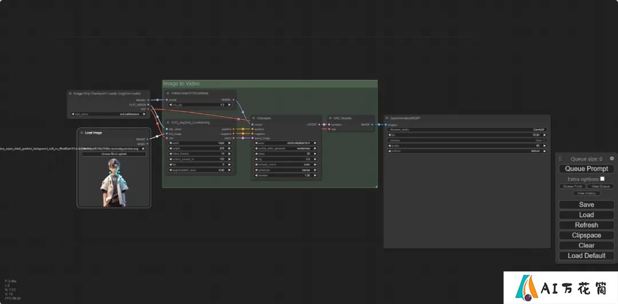Click the MODEL output socket of Checkpoint Loader
The height and width of the screenshot is (304, 618).
tap(148, 100)
